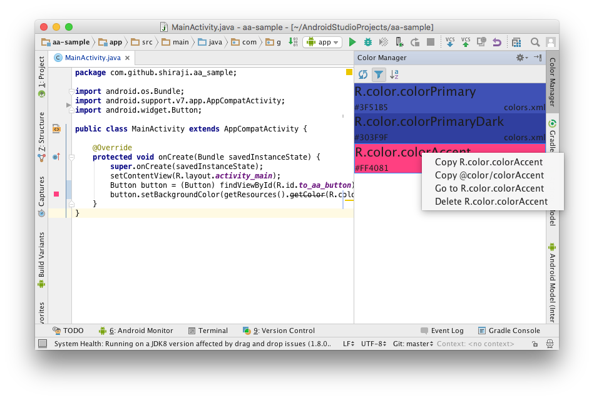The height and width of the screenshot is (400, 594).
Task: Select the R.color.colorPrimary swatch
Action: 449,98
